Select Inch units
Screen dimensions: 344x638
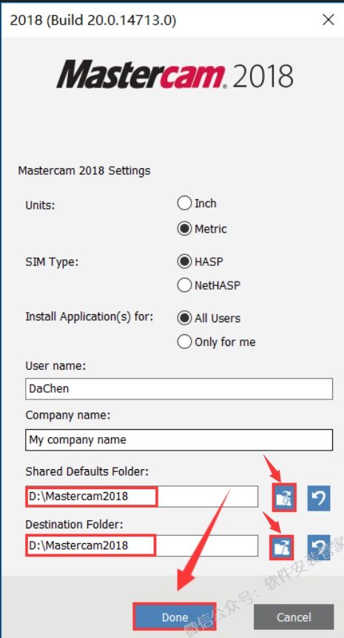pyautogui.click(x=184, y=203)
